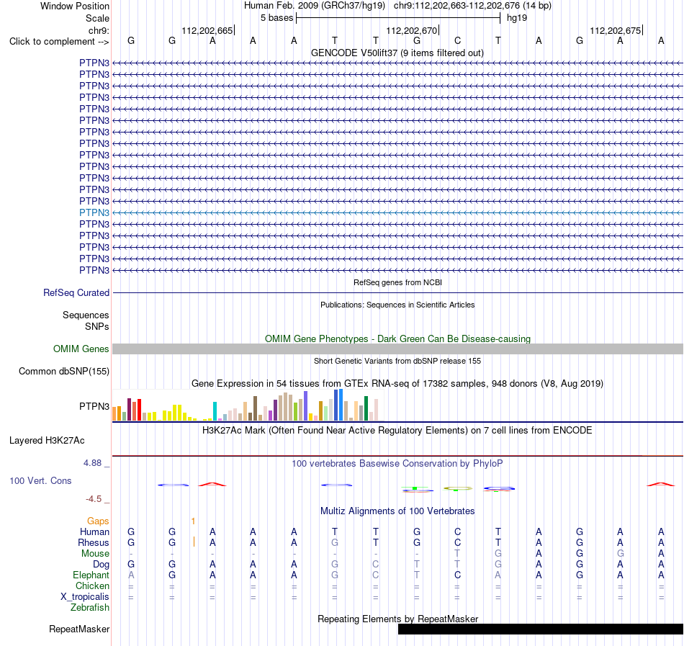Image resolution: width=684 pixels, height=646 pixels.
Task: Open the GTEx Gene Expression in 54 tissues title
Action: (x=397, y=383)
